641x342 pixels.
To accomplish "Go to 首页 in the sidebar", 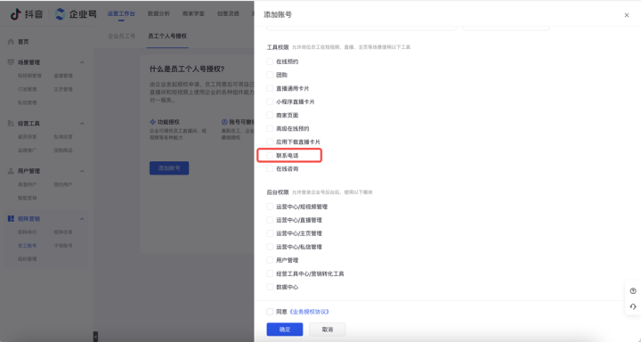I will (x=23, y=42).
